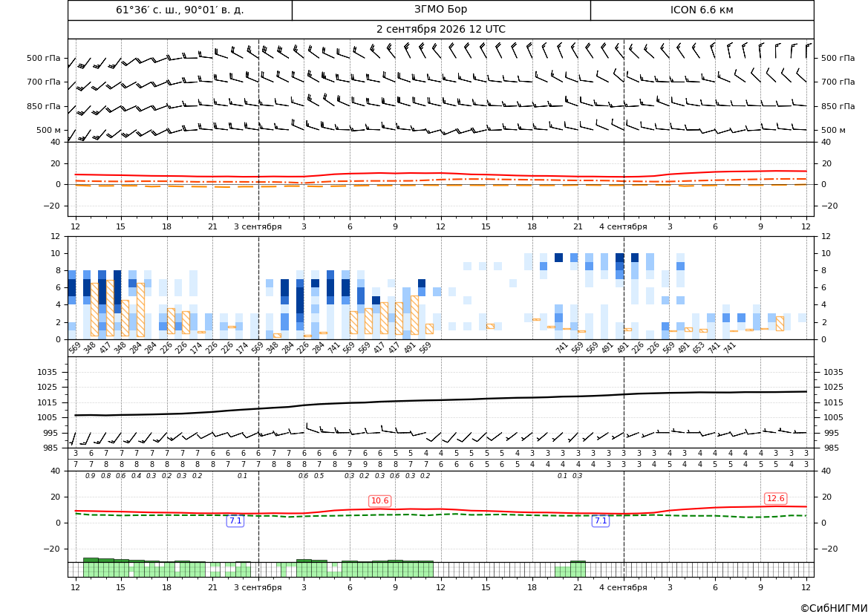
Task: Click the red 10.6 maximum temperature label
Action: 379,500
